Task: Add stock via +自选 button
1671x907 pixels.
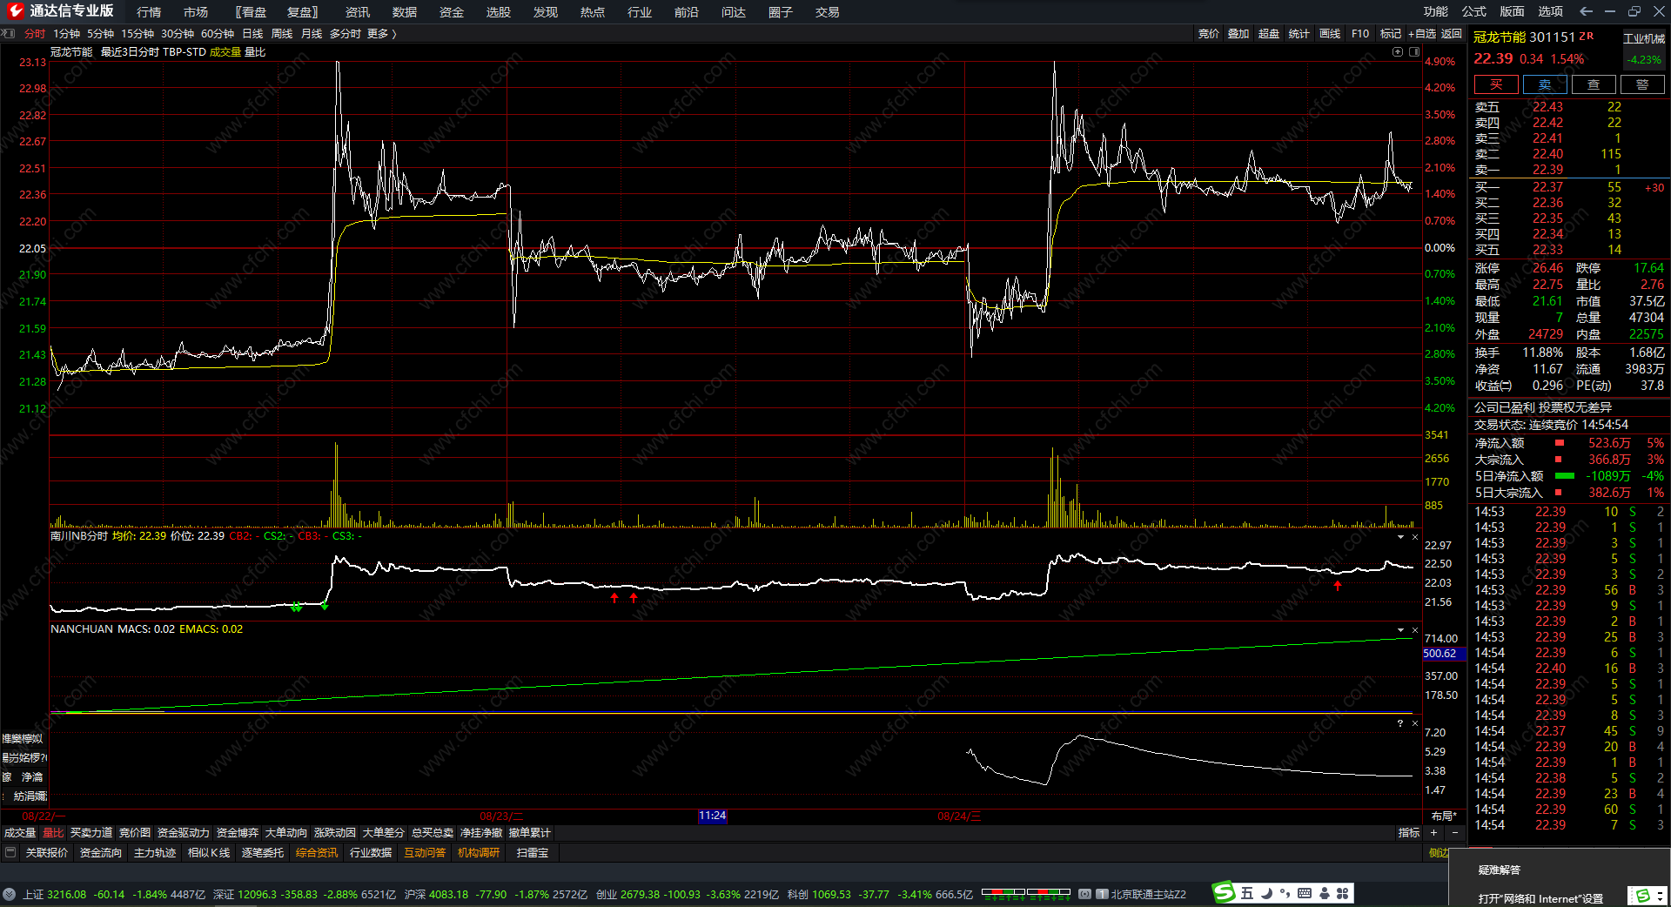Action: 1422,33
